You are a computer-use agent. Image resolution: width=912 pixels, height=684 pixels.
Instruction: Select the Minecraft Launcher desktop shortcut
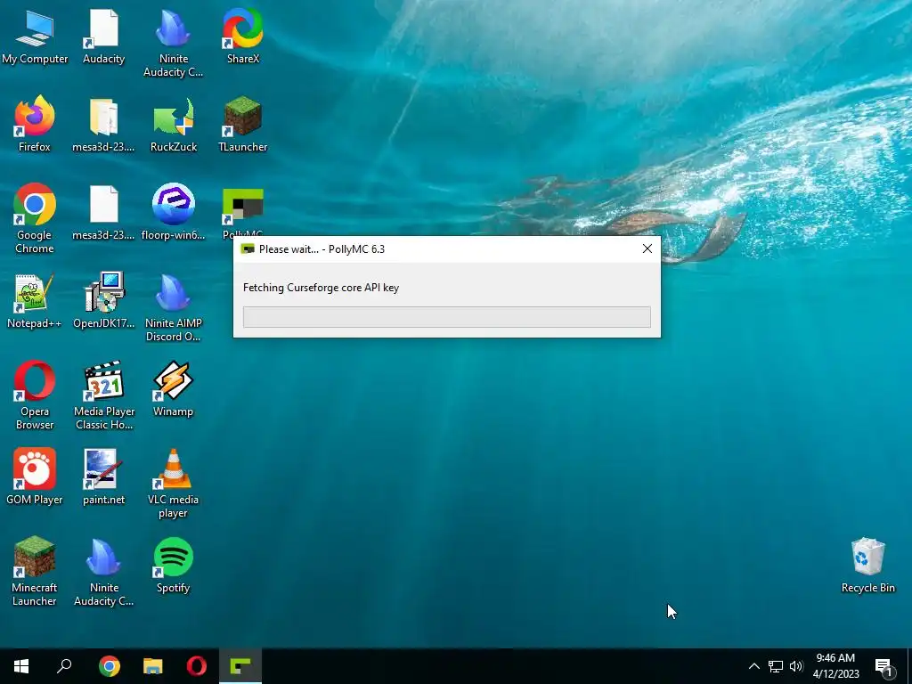pyautogui.click(x=35, y=572)
